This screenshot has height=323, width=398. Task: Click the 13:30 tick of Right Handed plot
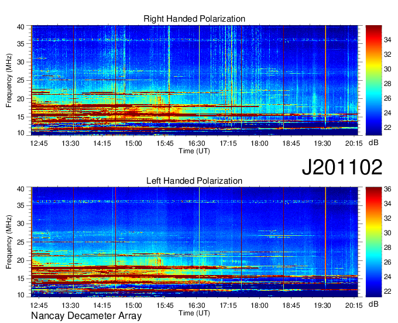point(70,143)
